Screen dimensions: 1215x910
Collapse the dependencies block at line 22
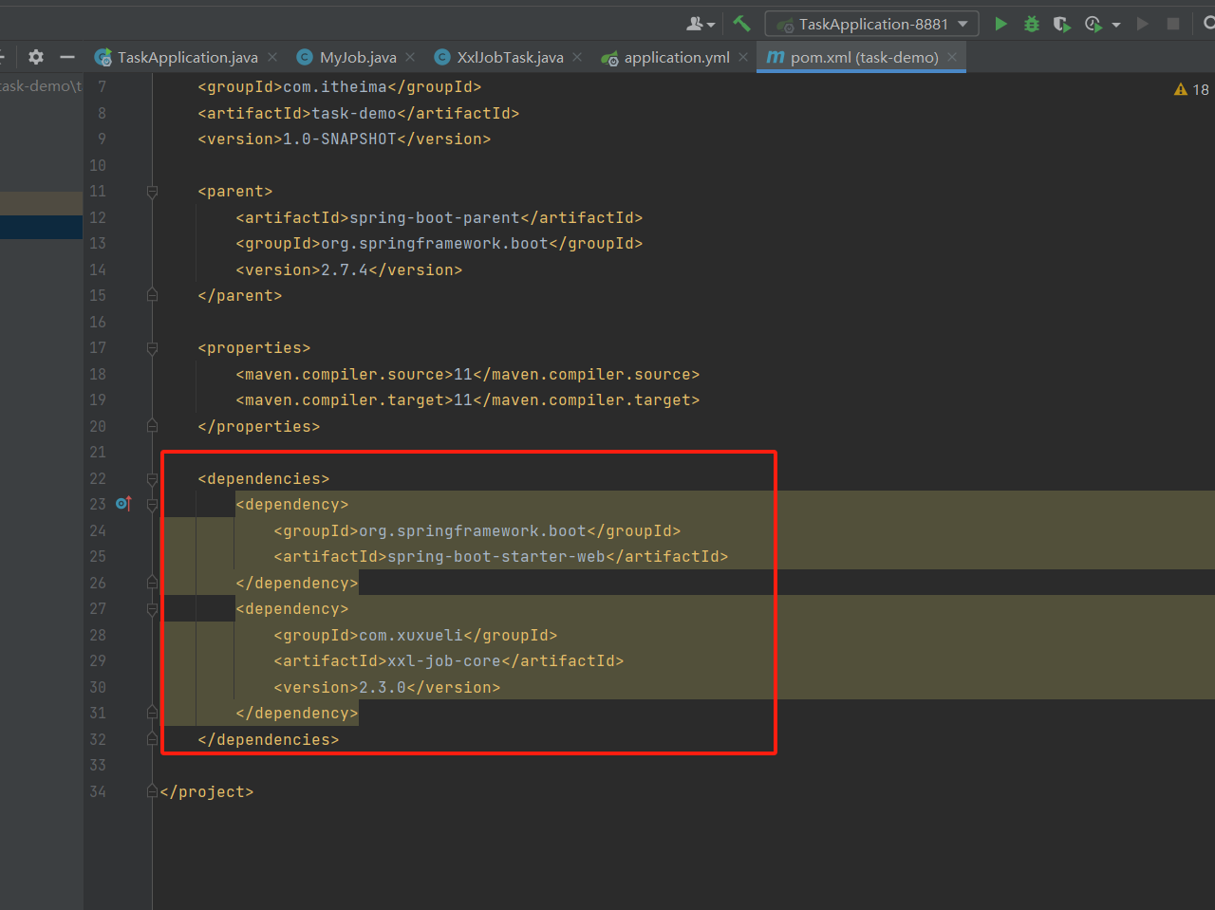(151, 478)
